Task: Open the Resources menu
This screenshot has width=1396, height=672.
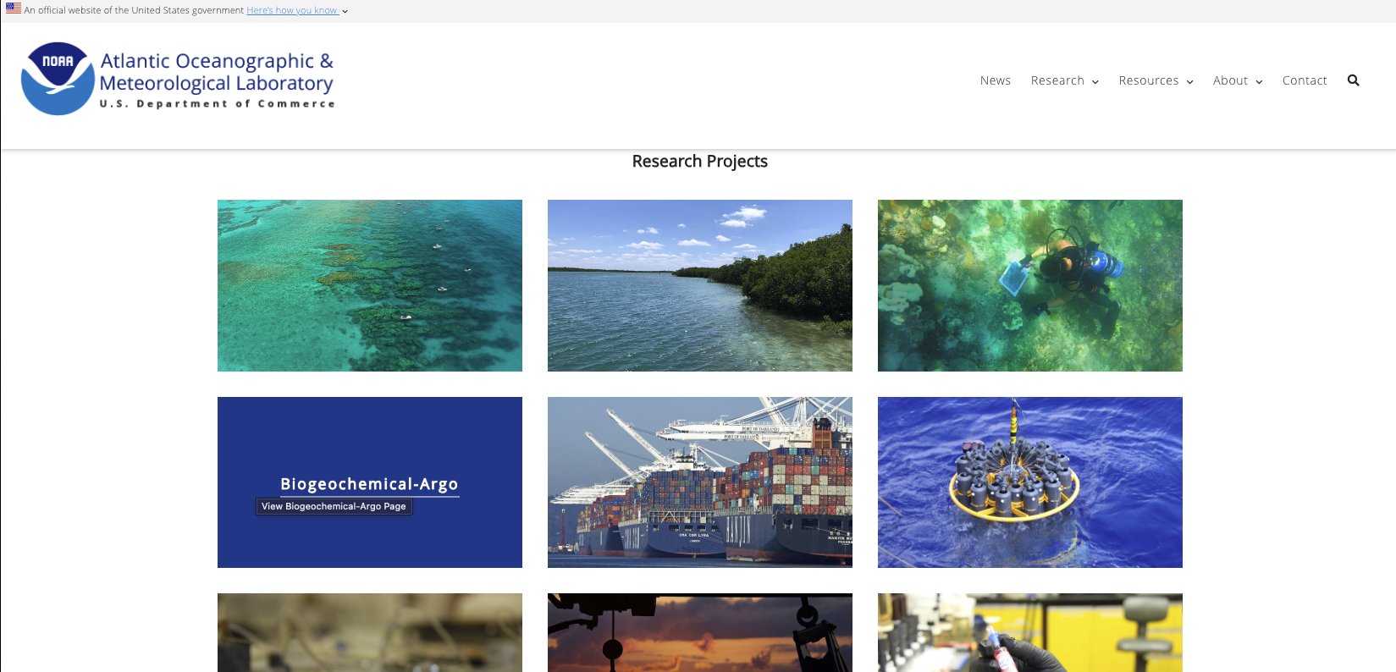Action: click(1149, 80)
